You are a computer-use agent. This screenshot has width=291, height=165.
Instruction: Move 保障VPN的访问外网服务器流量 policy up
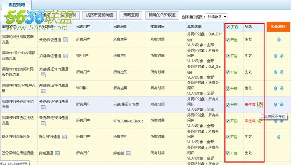point(276,72)
